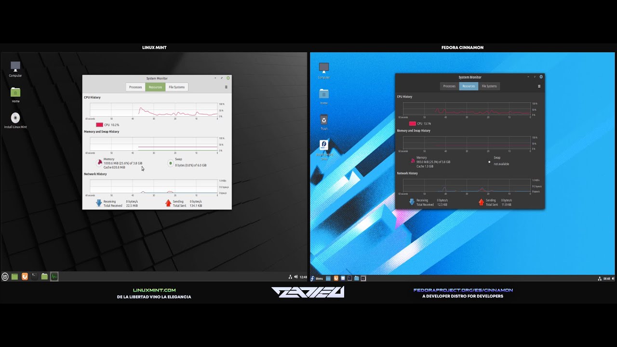This screenshot has width=617, height=347.
Task: Launch Install to Hard Drive Fedora icon
Action: (324, 150)
